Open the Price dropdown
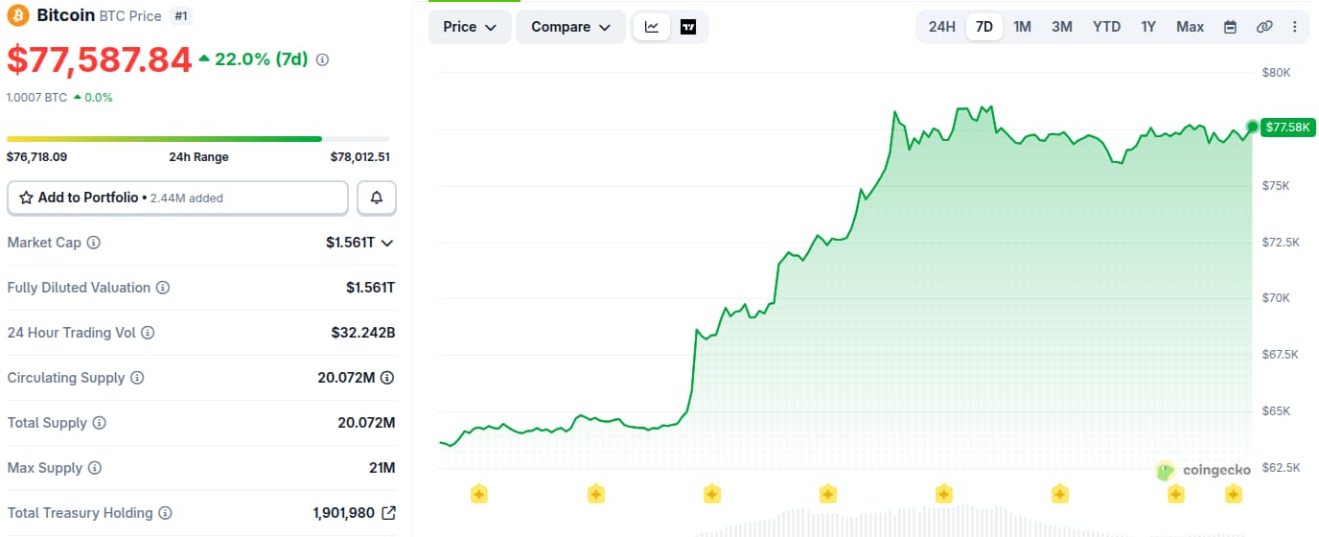Viewport: 1319px width, 537px height. [x=470, y=27]
